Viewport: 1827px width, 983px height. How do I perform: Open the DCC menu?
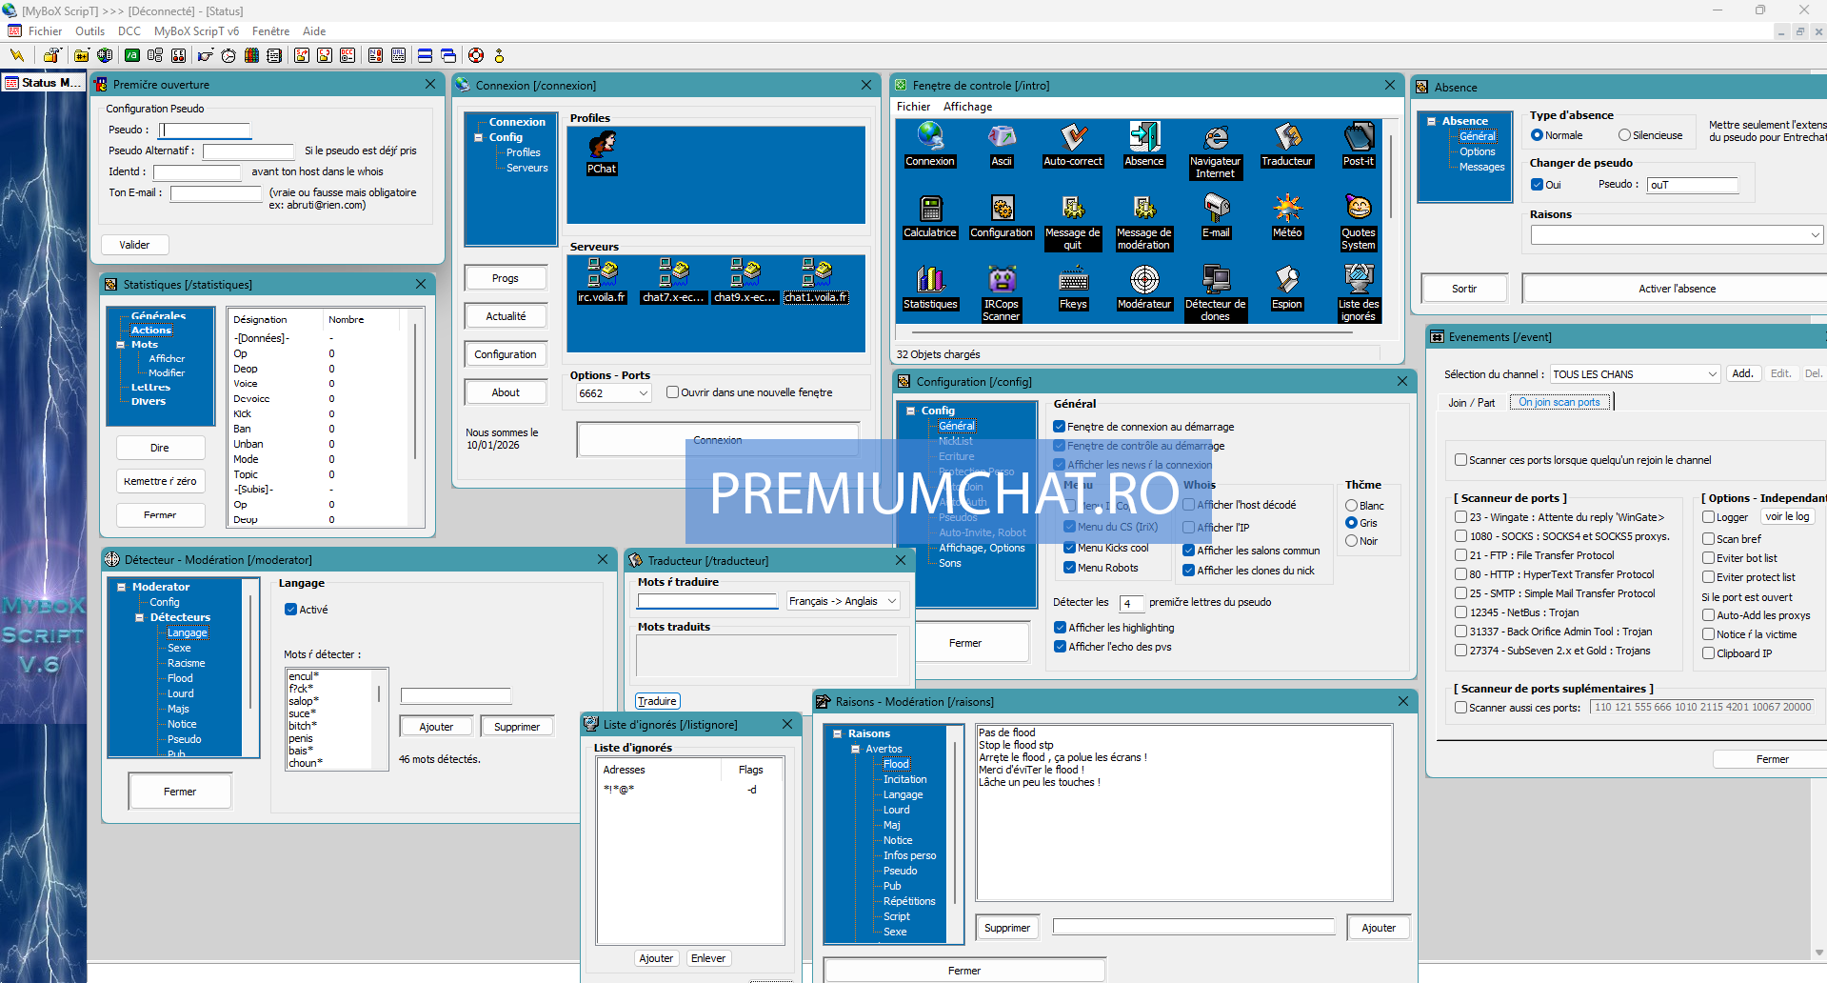(129, 31)
